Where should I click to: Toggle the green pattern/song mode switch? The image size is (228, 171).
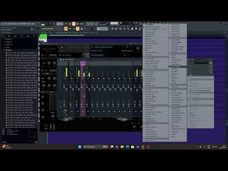(43, 24)
